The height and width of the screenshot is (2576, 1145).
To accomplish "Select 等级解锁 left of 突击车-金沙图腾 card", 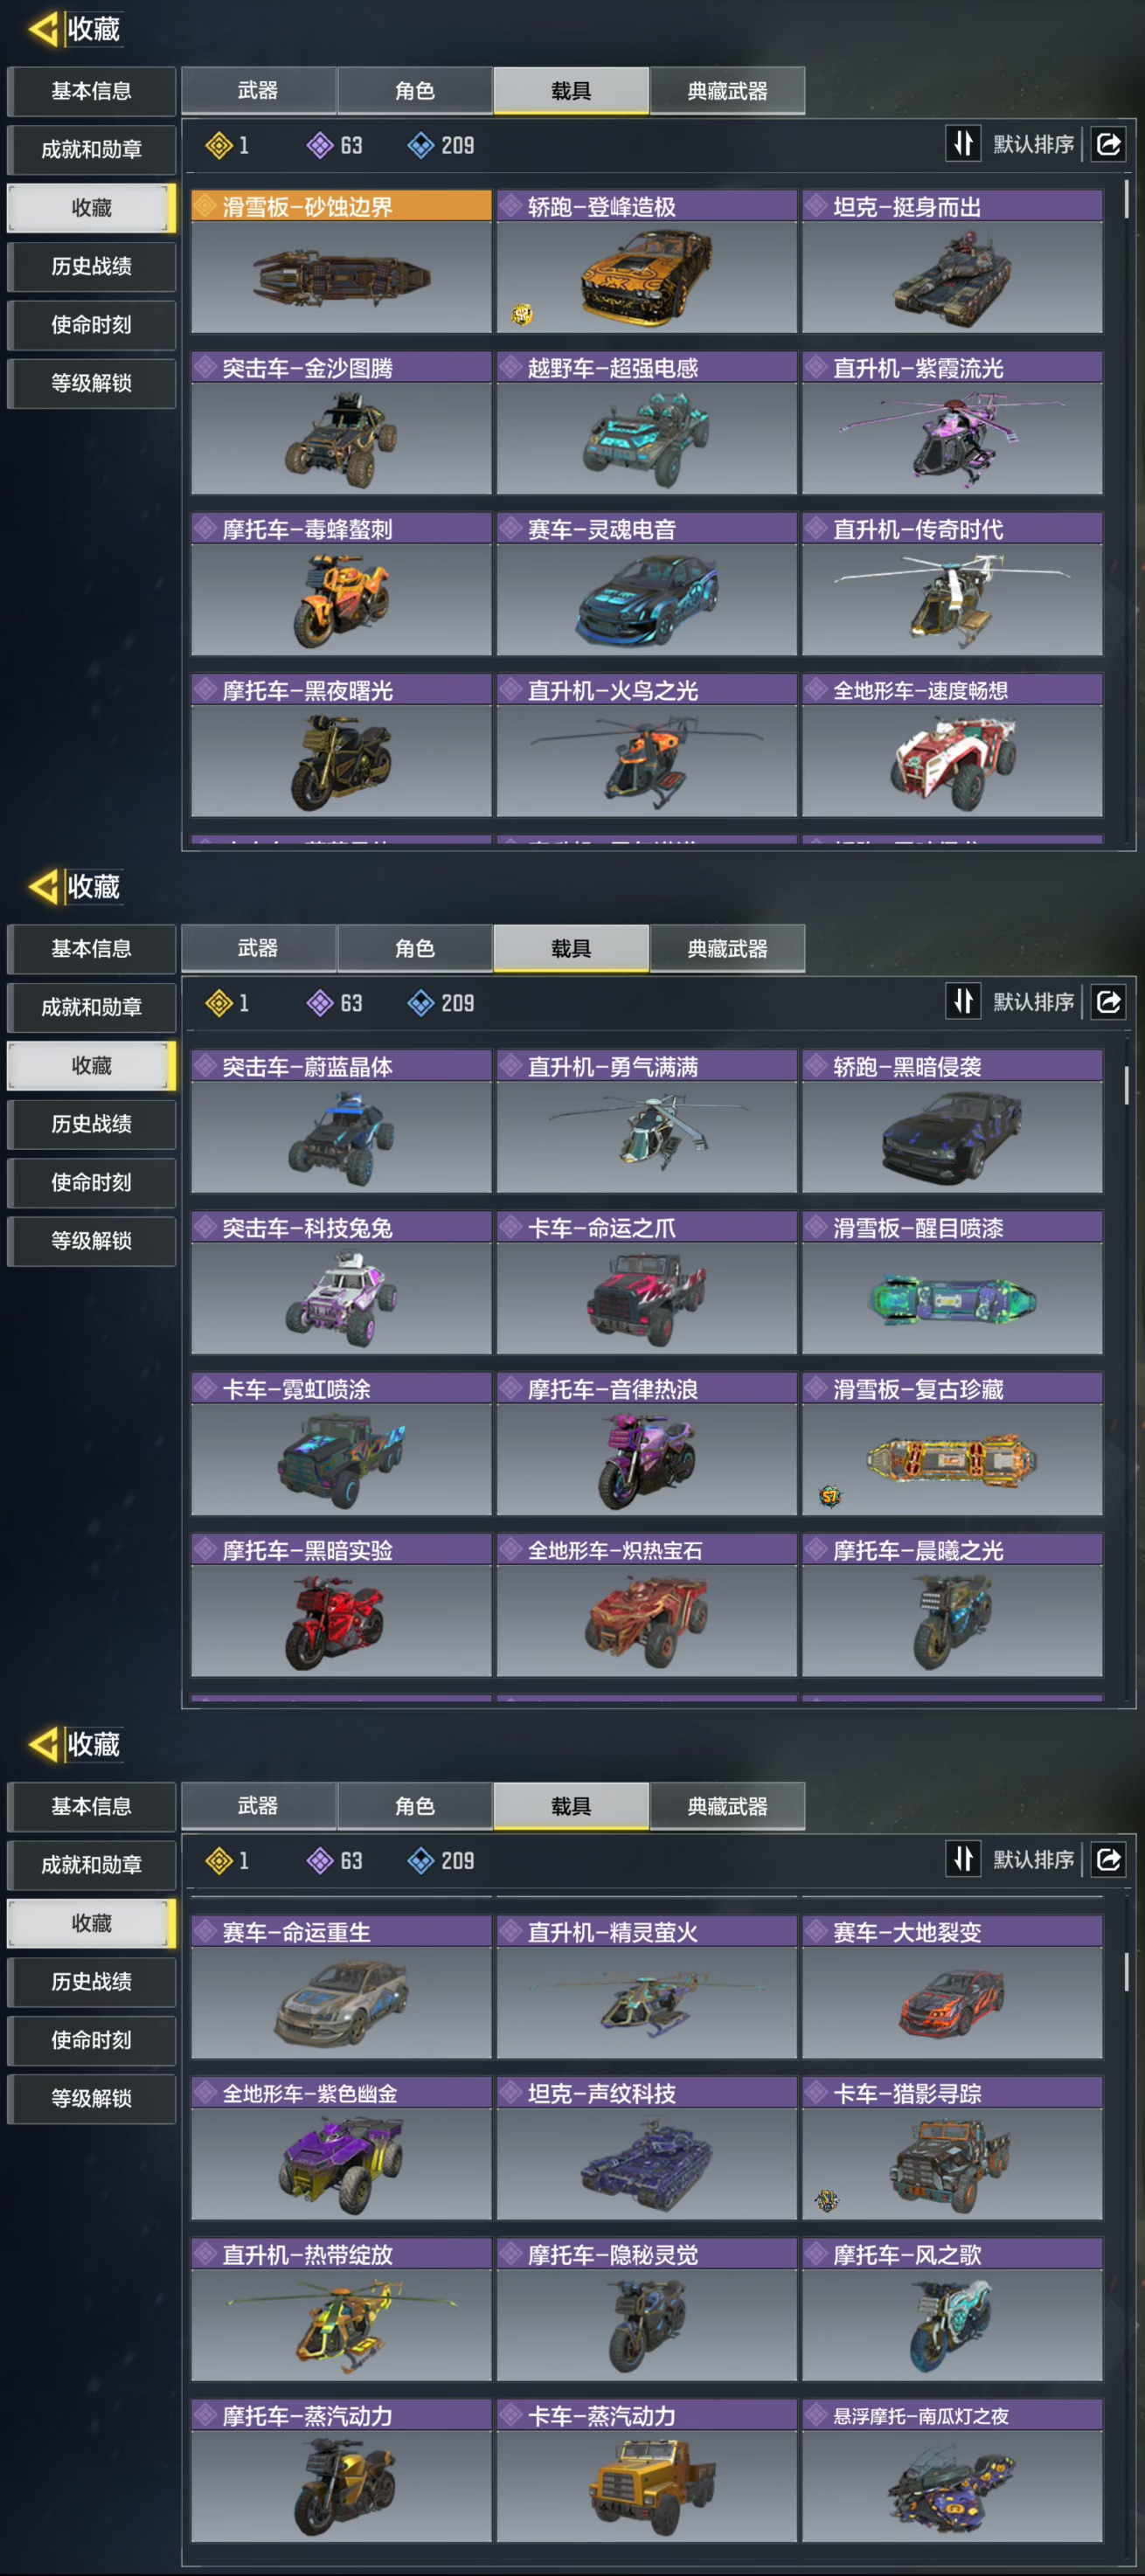I will 91,383.
